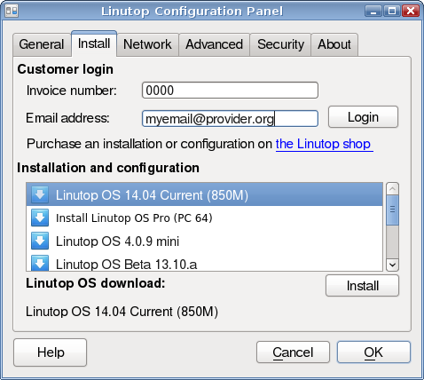Click download icon for Linutop OS 14.04 Current
Screen dimensions: 424x380
[40, 194]
